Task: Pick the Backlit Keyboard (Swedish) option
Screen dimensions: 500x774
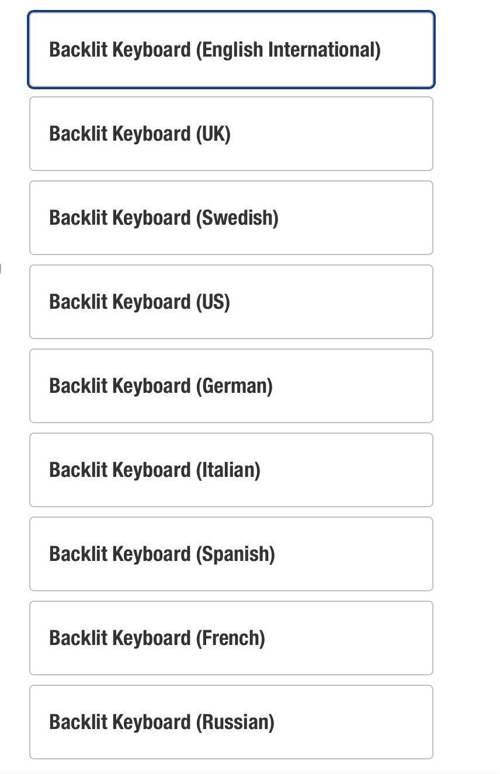Action: point(231,218)
